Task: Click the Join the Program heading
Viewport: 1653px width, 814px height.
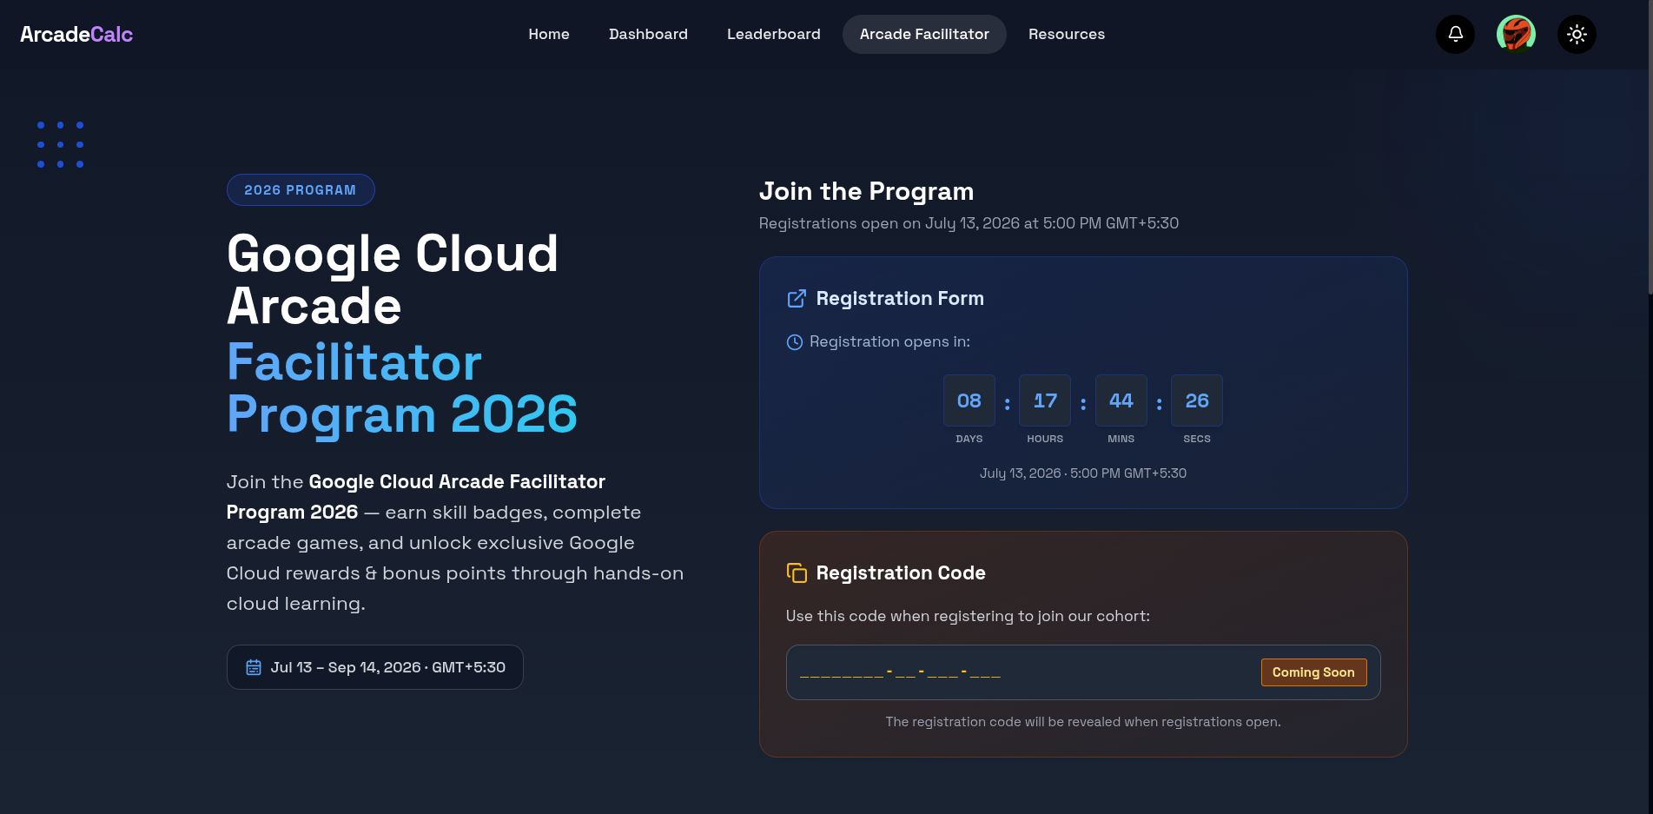Action: 866,191
